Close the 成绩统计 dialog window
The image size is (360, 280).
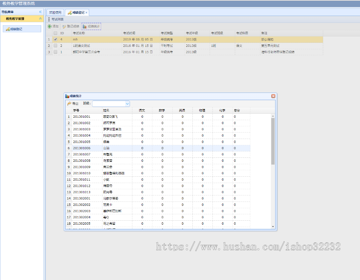click(x=273, y=96)
